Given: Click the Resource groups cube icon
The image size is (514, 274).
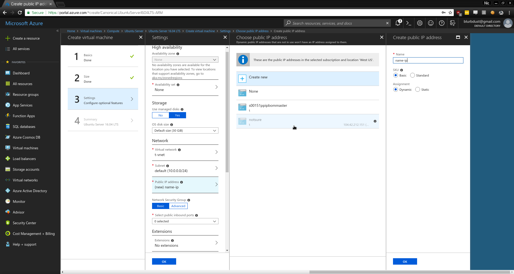Looking at the screenshot, I should point(8,94).
